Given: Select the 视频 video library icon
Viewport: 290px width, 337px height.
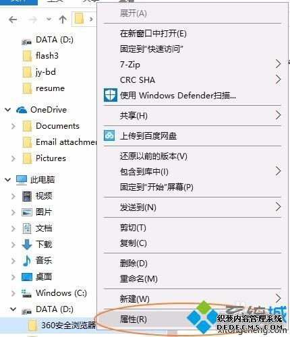Looking at the screenshot, I should 27,196.
